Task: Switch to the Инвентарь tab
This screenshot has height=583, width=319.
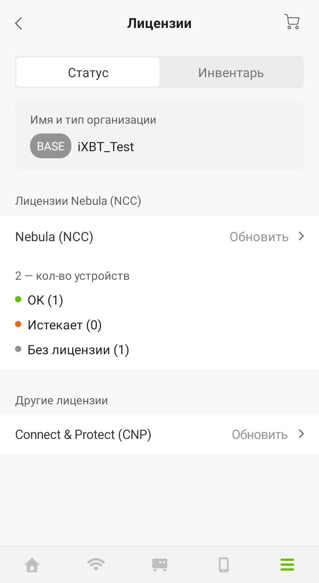Action: click(x=231, y=73)
